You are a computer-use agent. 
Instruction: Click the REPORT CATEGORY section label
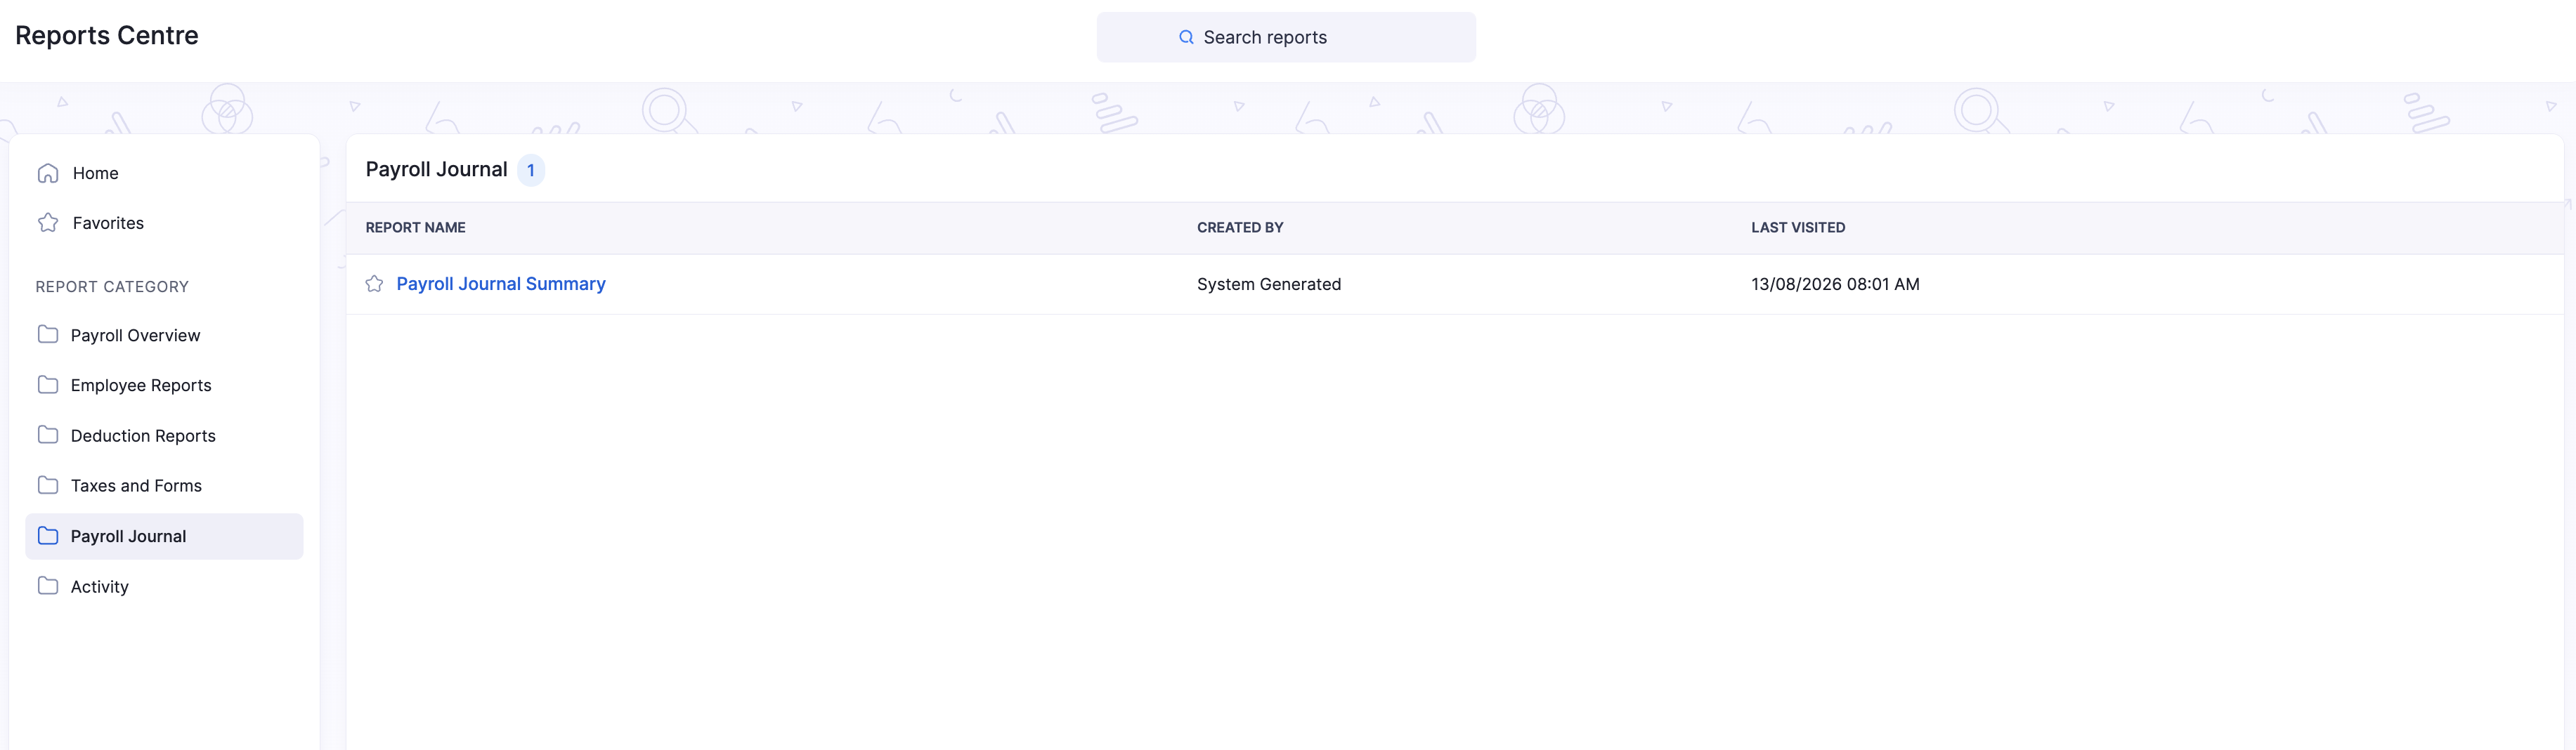[x=112, y=287]
